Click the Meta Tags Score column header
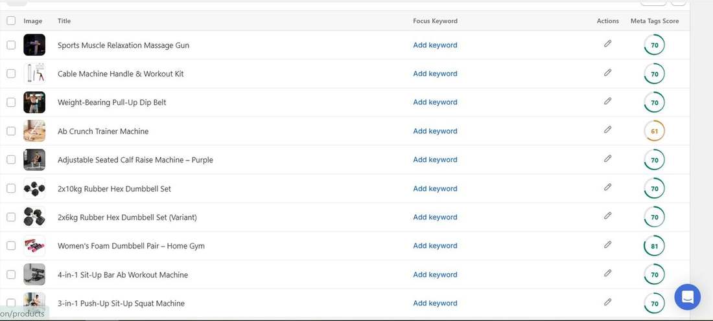 point(655,21)
